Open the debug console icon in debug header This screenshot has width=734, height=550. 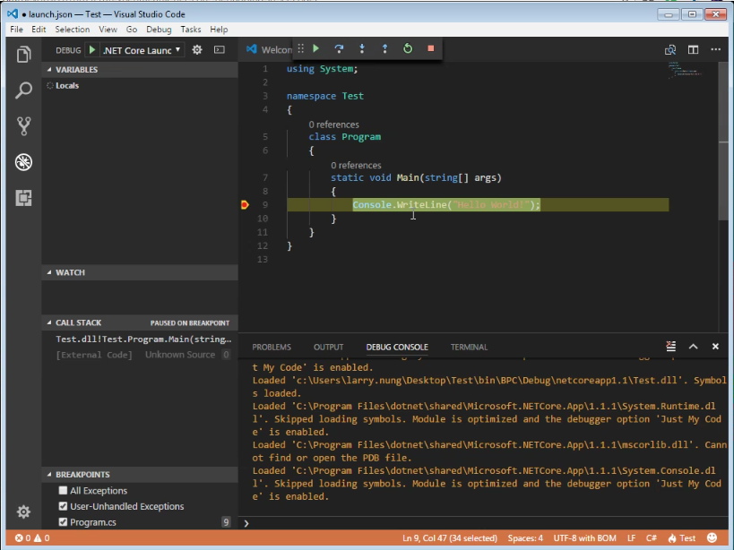point(219,49)
